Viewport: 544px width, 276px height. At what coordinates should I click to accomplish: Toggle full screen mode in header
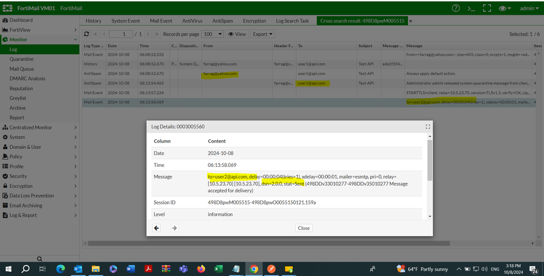[487, 8]
